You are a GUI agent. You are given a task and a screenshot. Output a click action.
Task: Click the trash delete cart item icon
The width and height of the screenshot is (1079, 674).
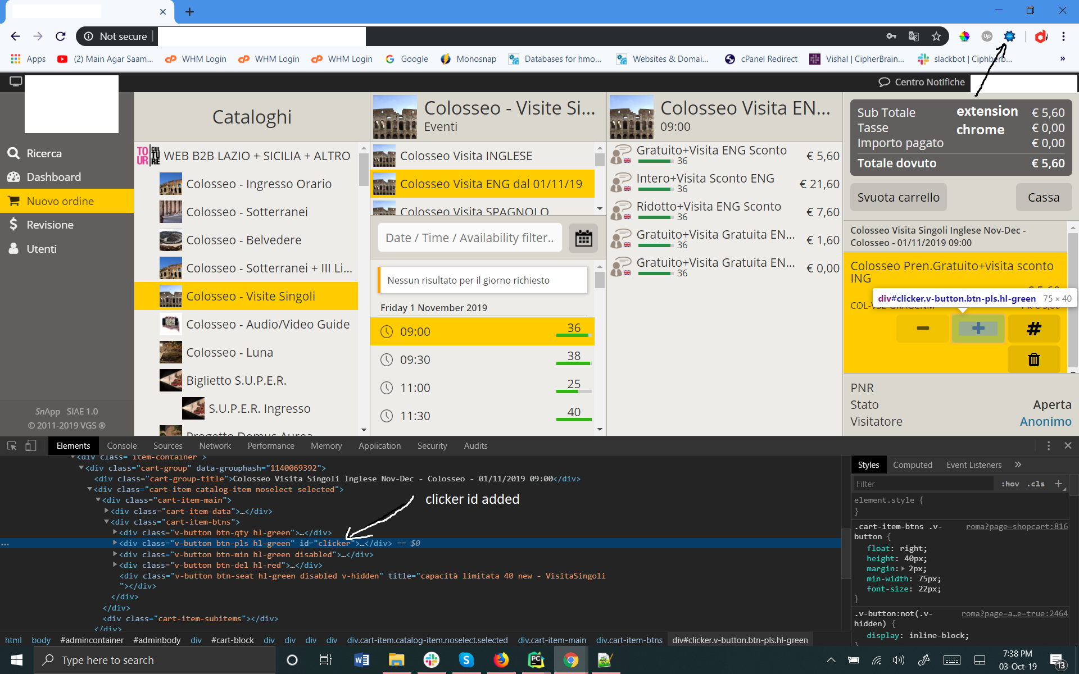click(1033, 359)
